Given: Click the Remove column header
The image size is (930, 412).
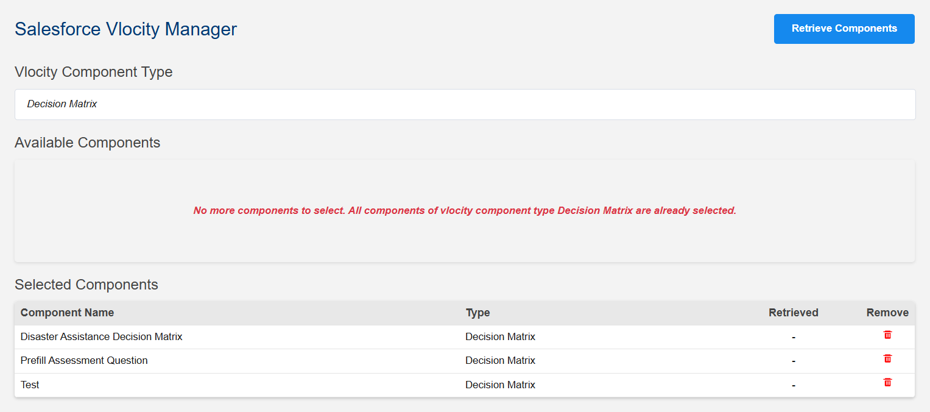Looking at the screenshot, I should 887,313.
